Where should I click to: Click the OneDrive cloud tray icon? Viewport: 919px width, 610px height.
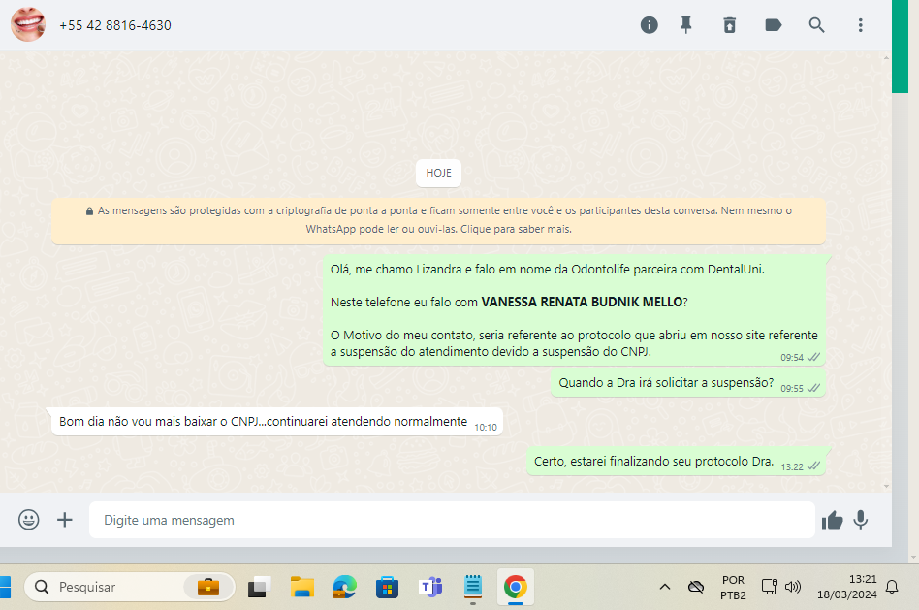coord(696,587)
